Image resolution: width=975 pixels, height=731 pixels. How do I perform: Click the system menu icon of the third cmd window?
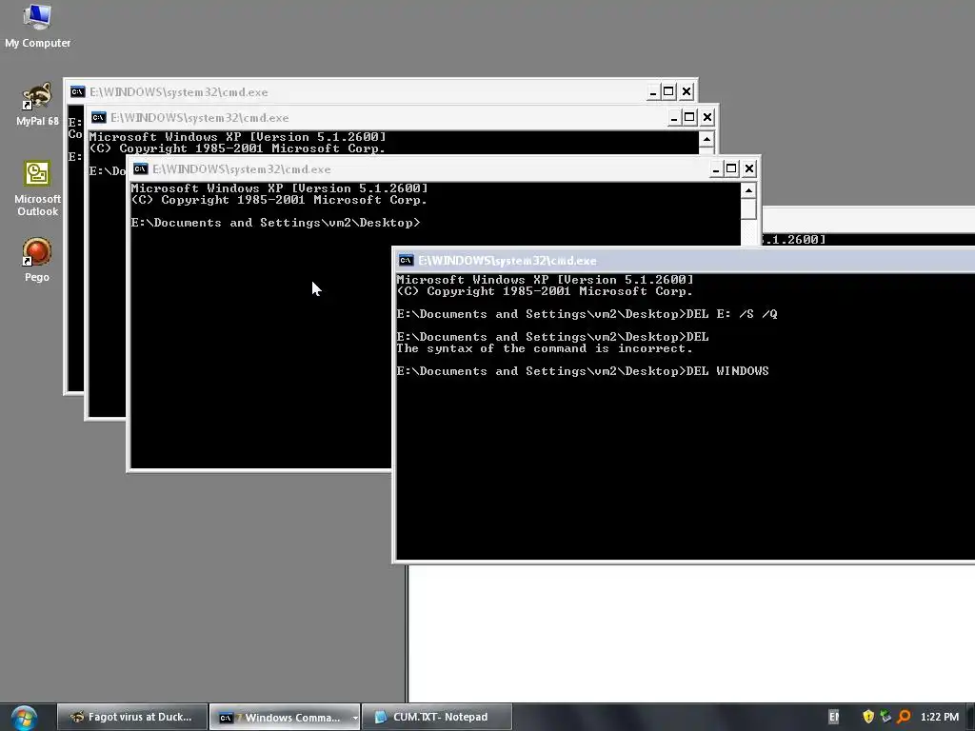pos(141,169)
